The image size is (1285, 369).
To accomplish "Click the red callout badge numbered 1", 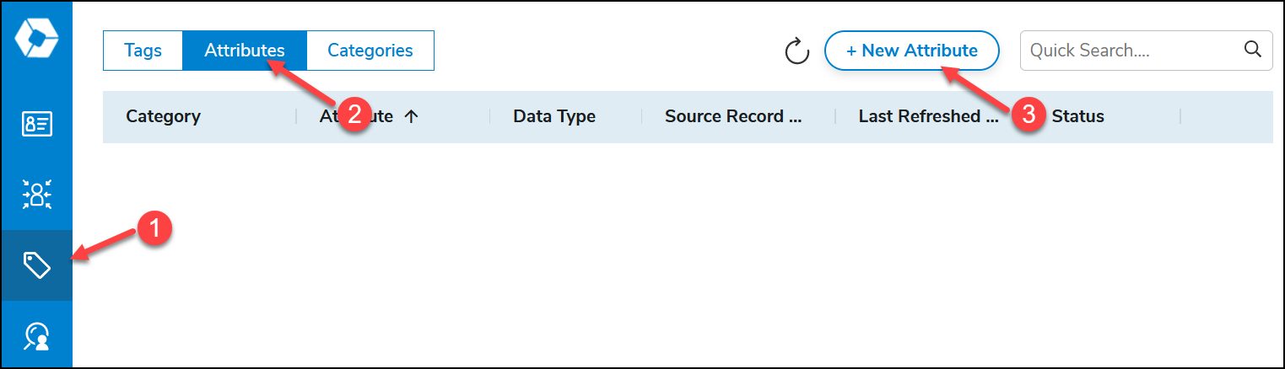I will [155, 228].
